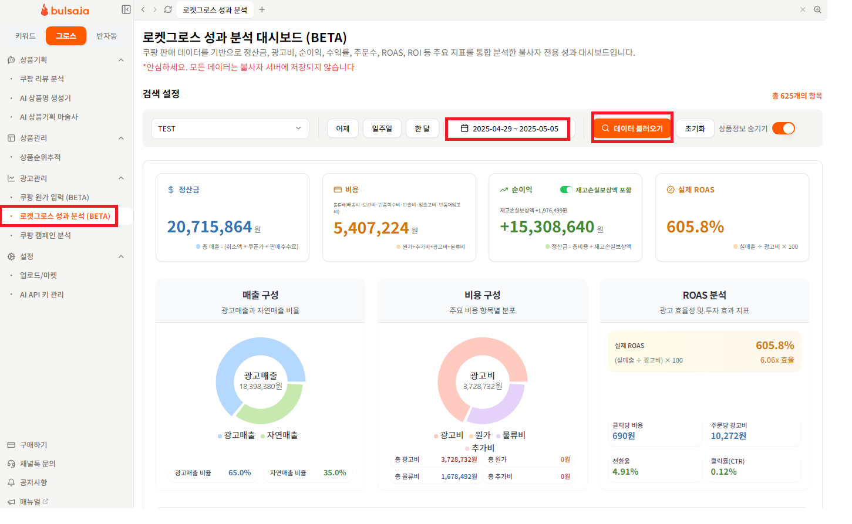
Task: Click the 클릭당 비용 690원 value
Action: tap(624, 436)
